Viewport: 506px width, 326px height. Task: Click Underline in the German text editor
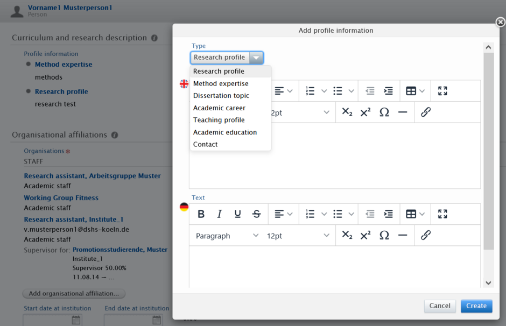[x=238, y=214]
